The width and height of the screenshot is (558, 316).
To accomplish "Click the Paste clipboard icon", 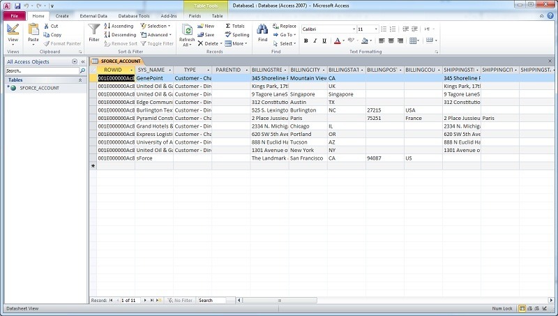I will (33, 31).
